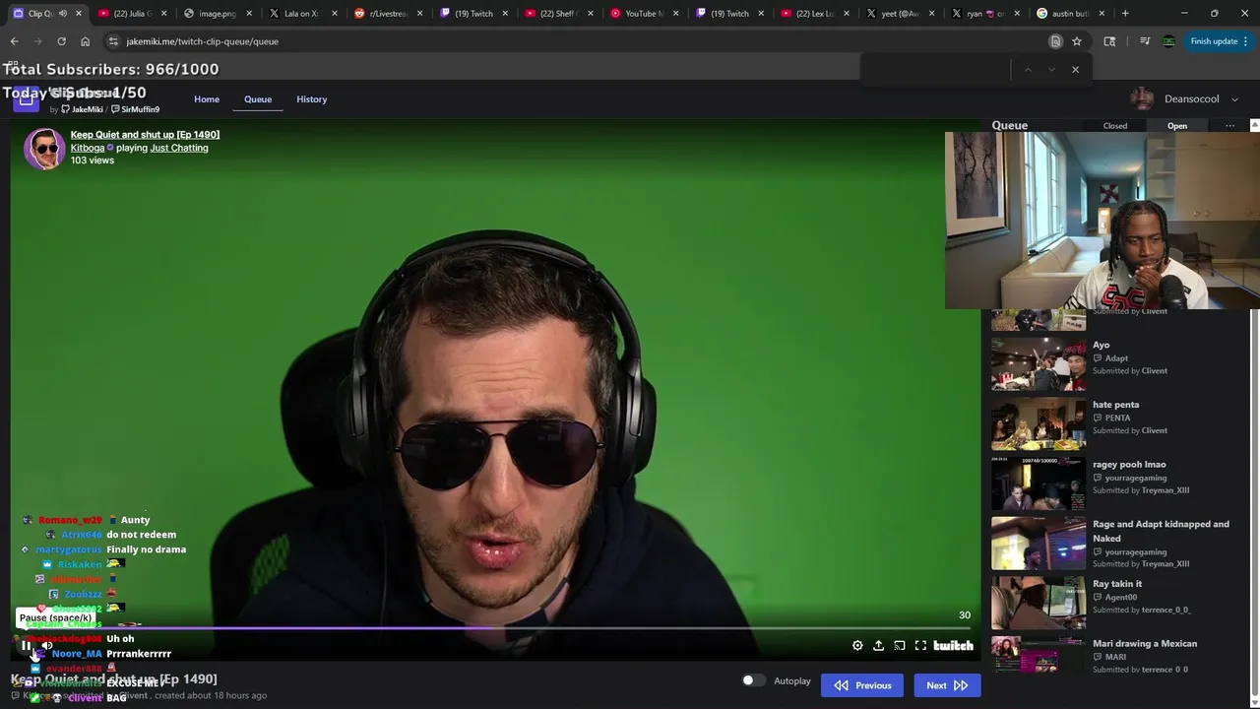The height and width of the screenshot is (709, 1260).
Task: Switch to the image.png tab
Action: click(219, 14)
